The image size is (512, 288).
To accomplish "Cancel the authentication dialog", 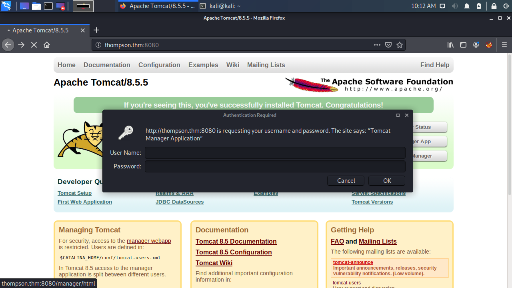I will point(346,180).
